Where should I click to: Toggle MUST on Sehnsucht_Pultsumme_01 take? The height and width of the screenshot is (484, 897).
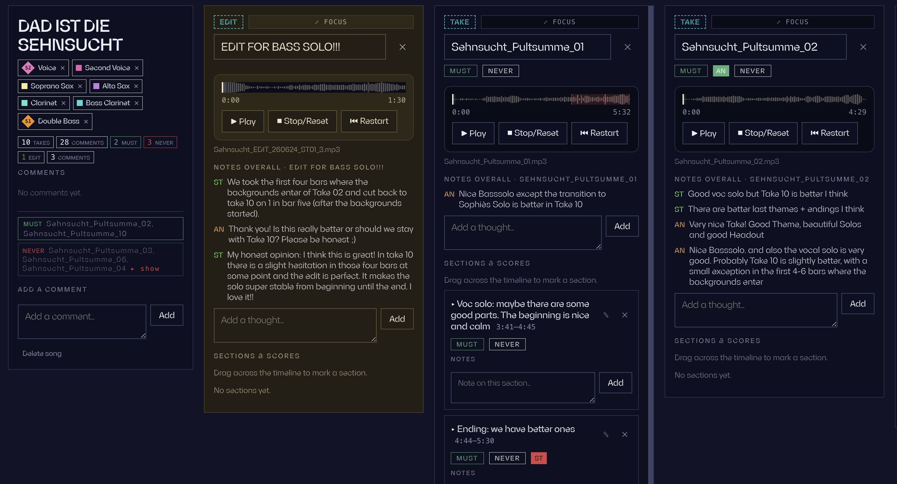(x=460, y=71)
